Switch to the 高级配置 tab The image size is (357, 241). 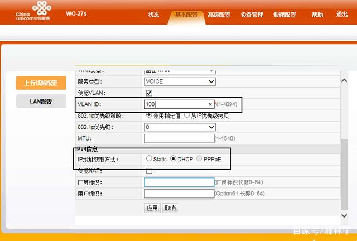click(219, 15)
